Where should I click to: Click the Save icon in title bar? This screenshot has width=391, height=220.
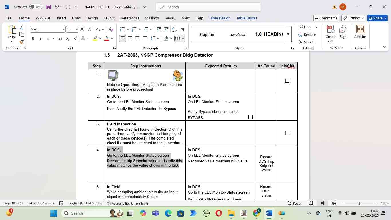(x=48, y=7)
